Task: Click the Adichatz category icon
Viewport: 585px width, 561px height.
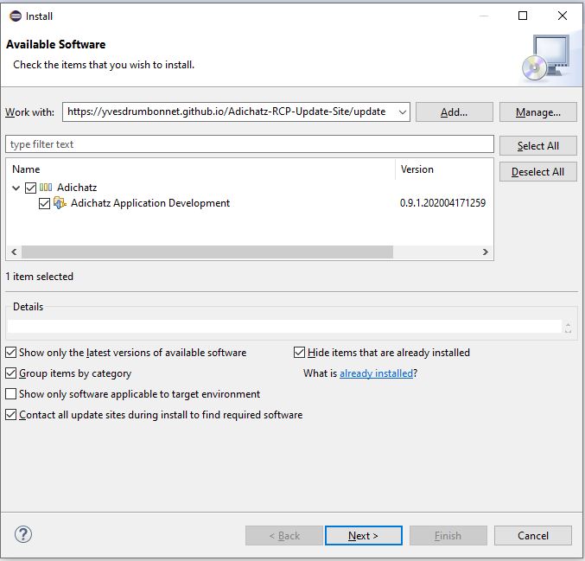Action: (x=46, y=188)
